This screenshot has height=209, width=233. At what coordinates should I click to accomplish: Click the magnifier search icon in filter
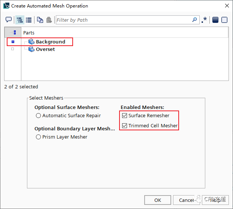(x=194, y=19)
